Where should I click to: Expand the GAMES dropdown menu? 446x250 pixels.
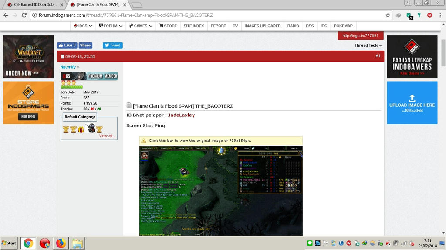[141, 26]
